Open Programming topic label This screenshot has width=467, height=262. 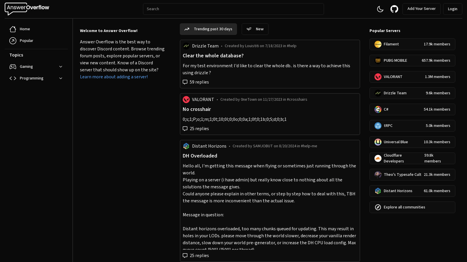[32, 78]
